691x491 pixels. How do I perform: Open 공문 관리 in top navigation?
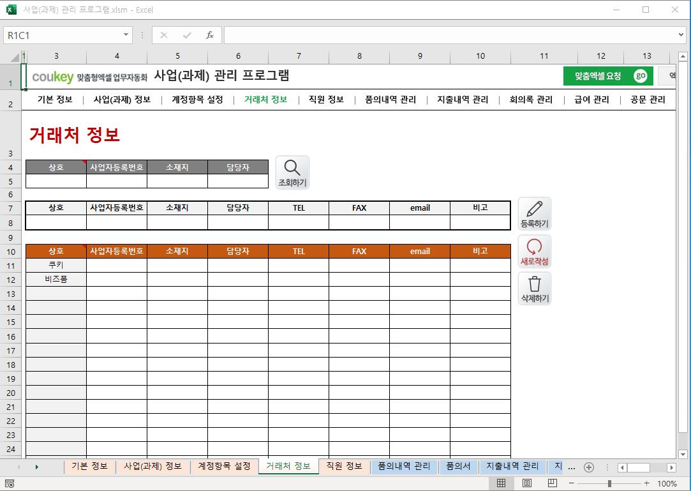[x=648, y=100]
